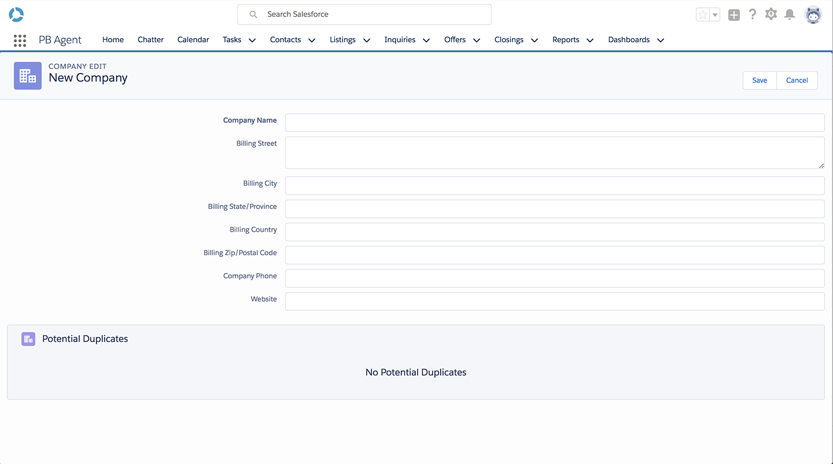Save the new company record

(x=759, y=80)
